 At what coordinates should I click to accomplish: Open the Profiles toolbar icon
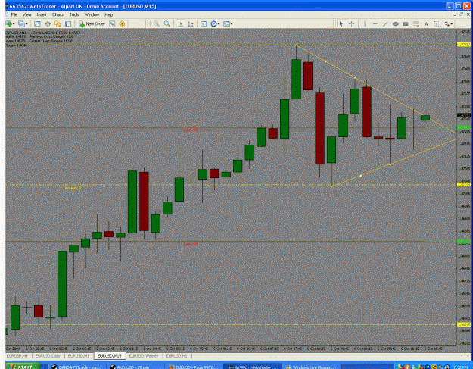(x=21, y=23)
